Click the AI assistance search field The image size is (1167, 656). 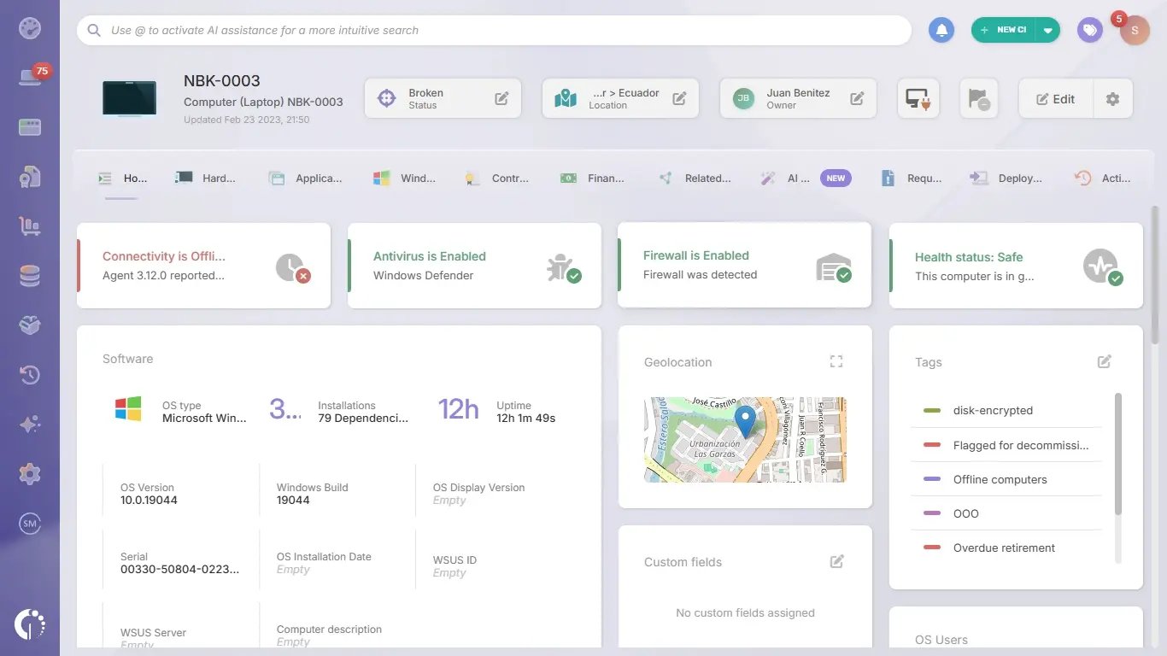(x=495, y=30)
